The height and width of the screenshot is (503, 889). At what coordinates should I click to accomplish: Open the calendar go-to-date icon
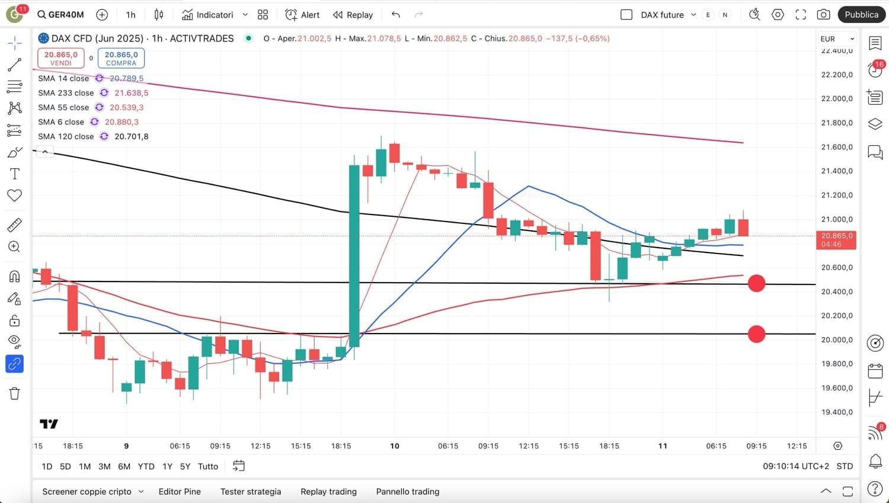(x=238, y=466)
